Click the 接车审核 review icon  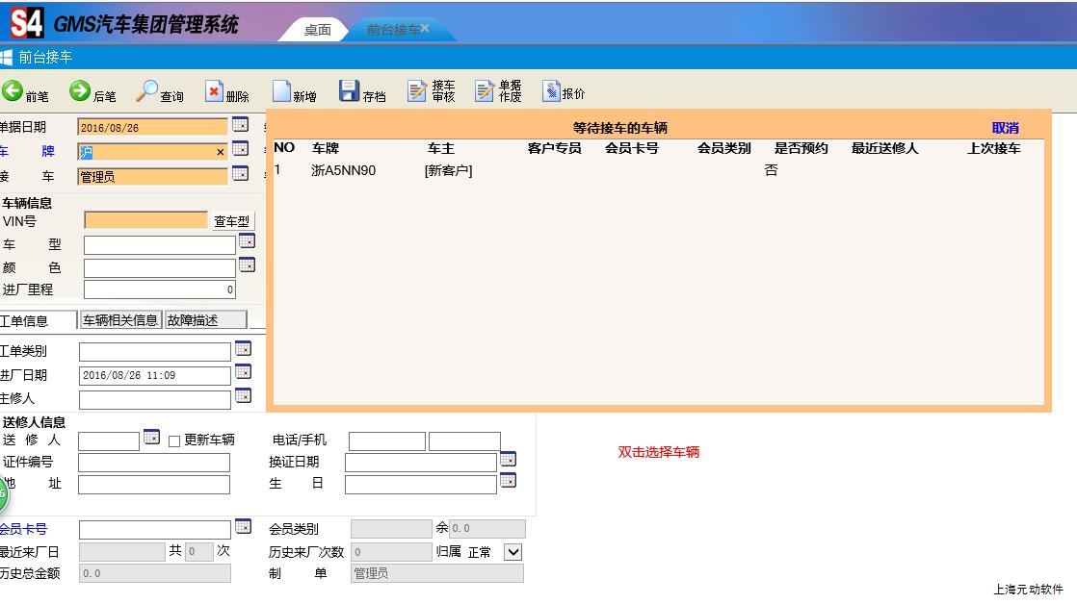click(x=417, y=91)
